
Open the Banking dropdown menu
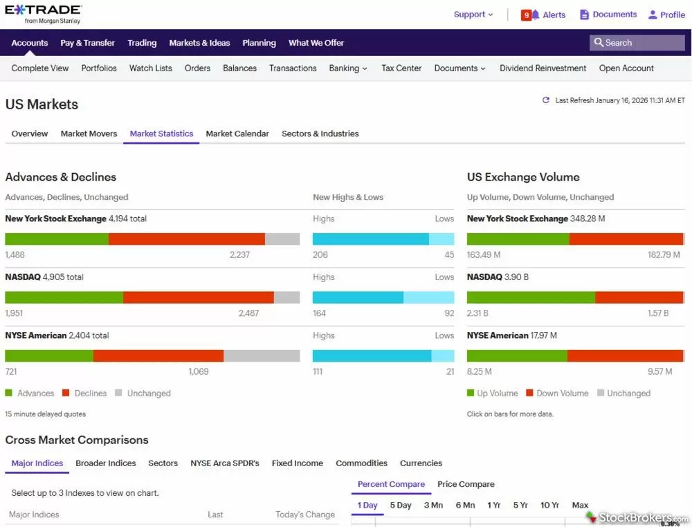click(347, 68)
